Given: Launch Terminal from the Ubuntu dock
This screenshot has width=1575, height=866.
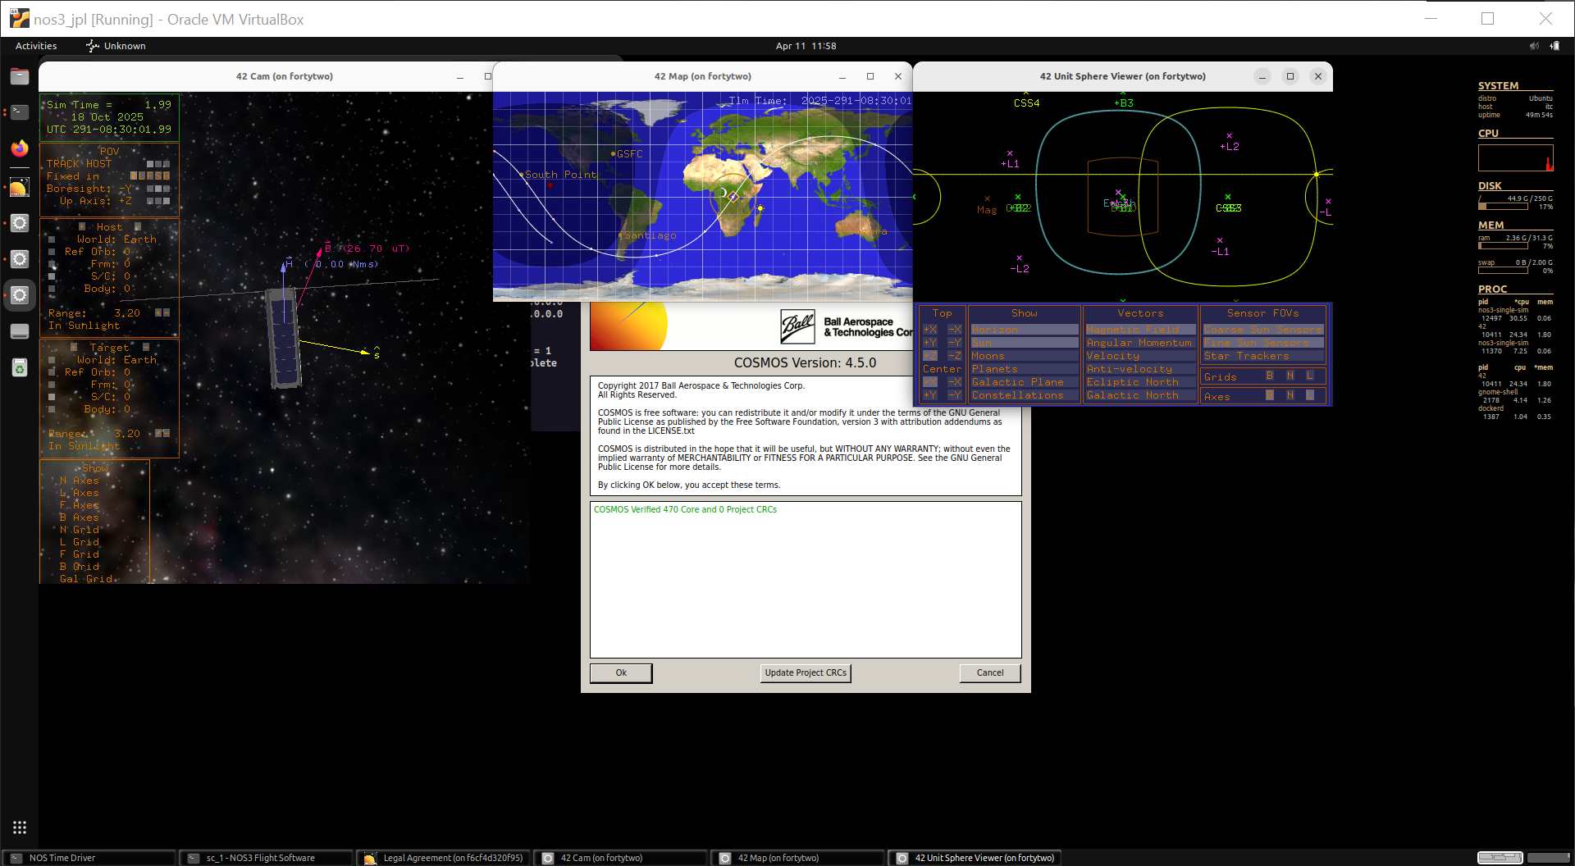Looking at the screenshot, I should [20, 112].
